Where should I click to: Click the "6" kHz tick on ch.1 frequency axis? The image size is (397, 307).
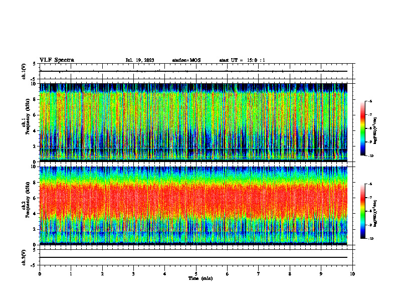(35, 115)
